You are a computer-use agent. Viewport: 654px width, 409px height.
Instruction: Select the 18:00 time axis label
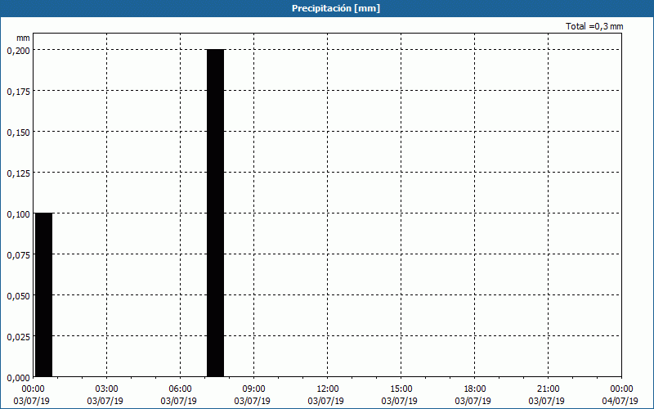click(x=475, y=389)
